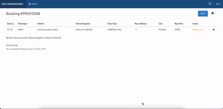Click the search magnifier icon
Image resolution: width=223 pixels, height=109 pixels.
click(210, 4)
